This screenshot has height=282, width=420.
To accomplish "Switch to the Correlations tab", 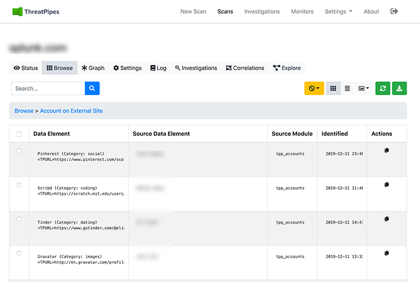I will click(x=244, y=68).
